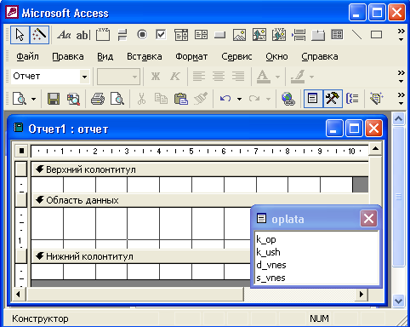Screen dimensions: 410x327
Task: Open the Вид menu
Action: click(x=105, y=56)
